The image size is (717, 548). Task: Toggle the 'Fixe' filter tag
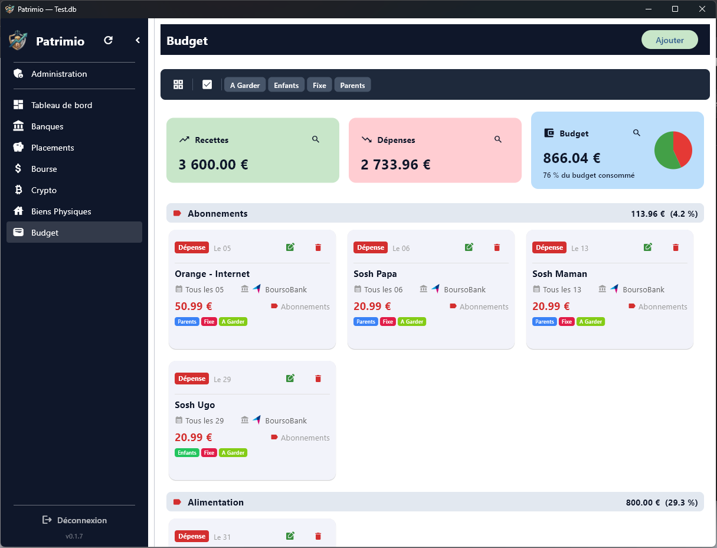coord(319,85)
